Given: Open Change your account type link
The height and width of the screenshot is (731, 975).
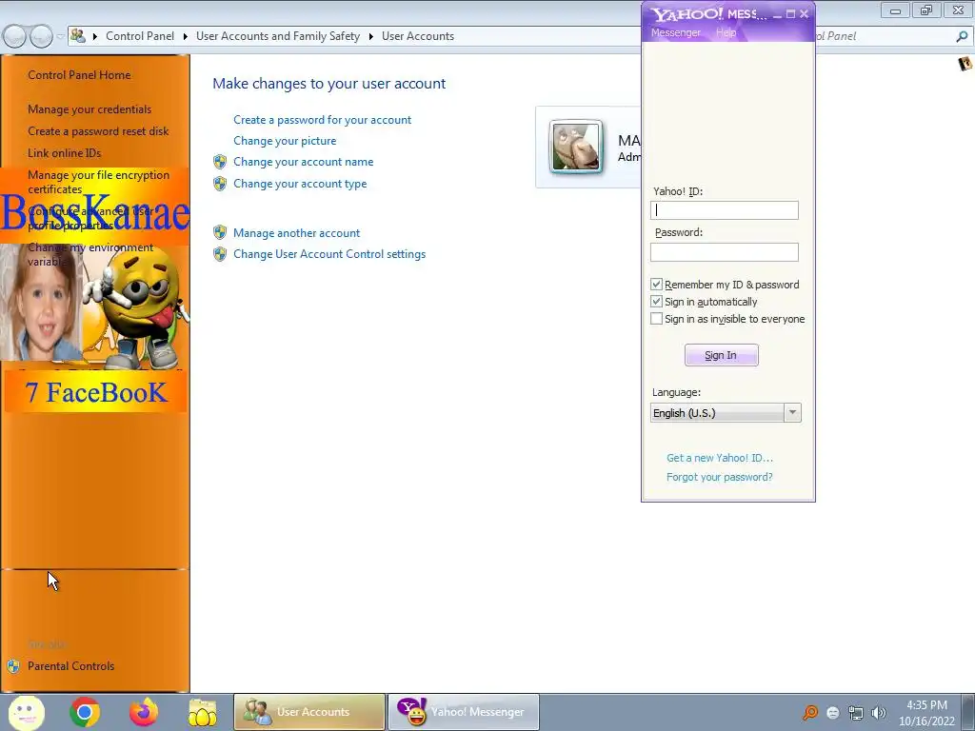Looking at the screenshot, I should [300, 184].
